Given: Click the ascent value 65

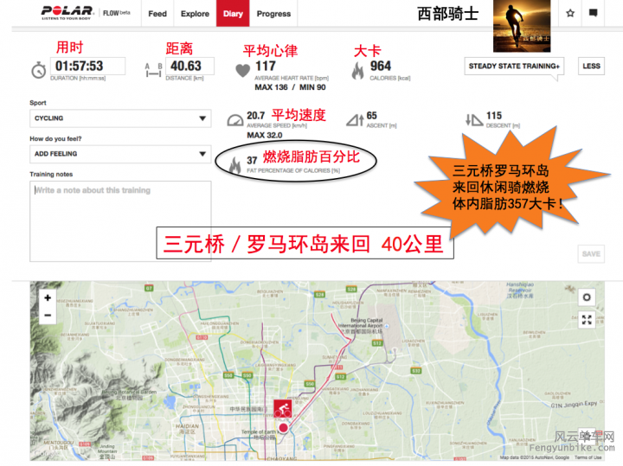Looking at the screenshot, I should pyautogui.click(x=371, y=116).
